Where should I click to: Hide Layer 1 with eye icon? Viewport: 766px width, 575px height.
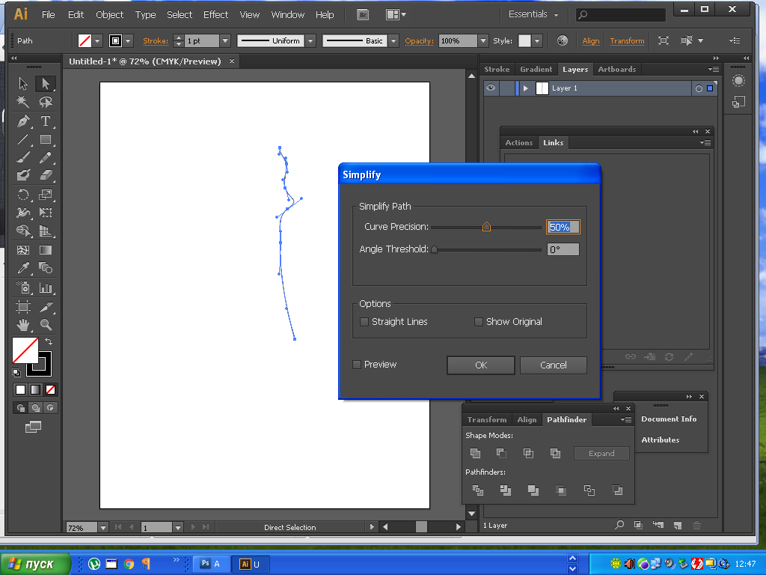click(491, 88)
